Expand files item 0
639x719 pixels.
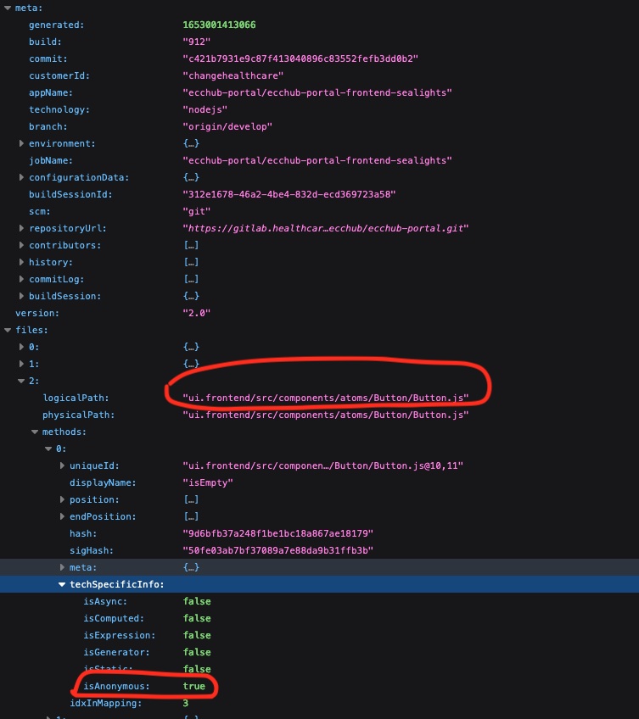coord(22,347)
